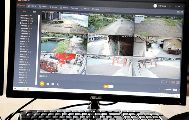Expand the first village node in device tree

tap(20, 15)
